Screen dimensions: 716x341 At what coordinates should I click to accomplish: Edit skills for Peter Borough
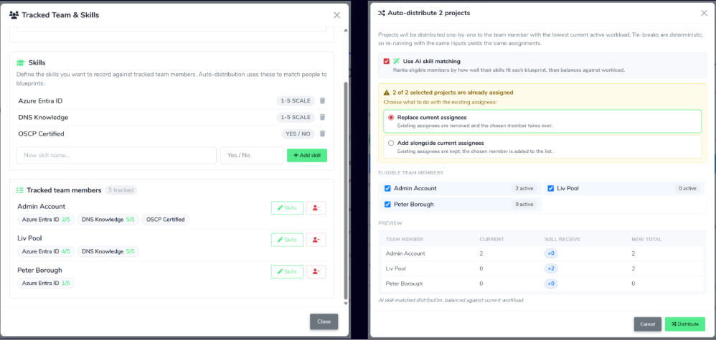[x=287, y=271]
